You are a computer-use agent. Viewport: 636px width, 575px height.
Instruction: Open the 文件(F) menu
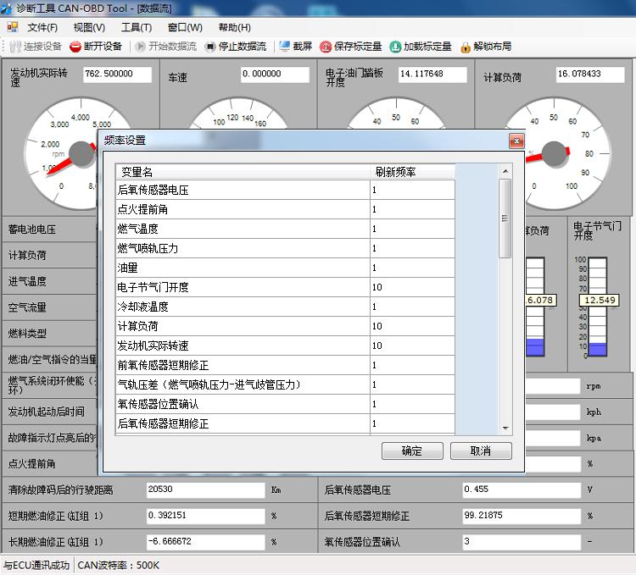point(42,27)
